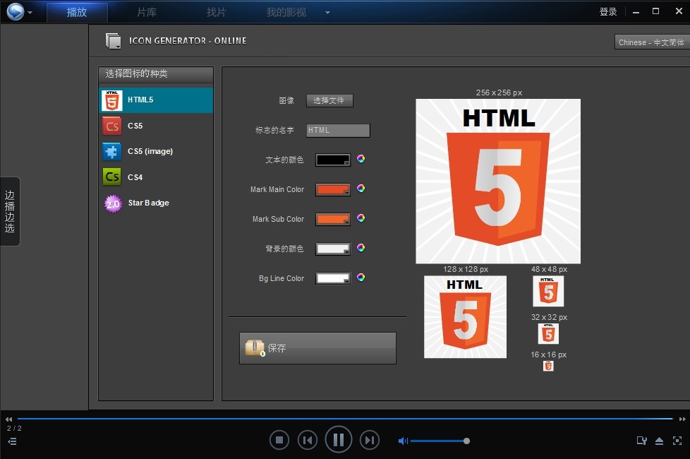
Task: Pause playback with the pause button
Action: (x=339, y=439)
